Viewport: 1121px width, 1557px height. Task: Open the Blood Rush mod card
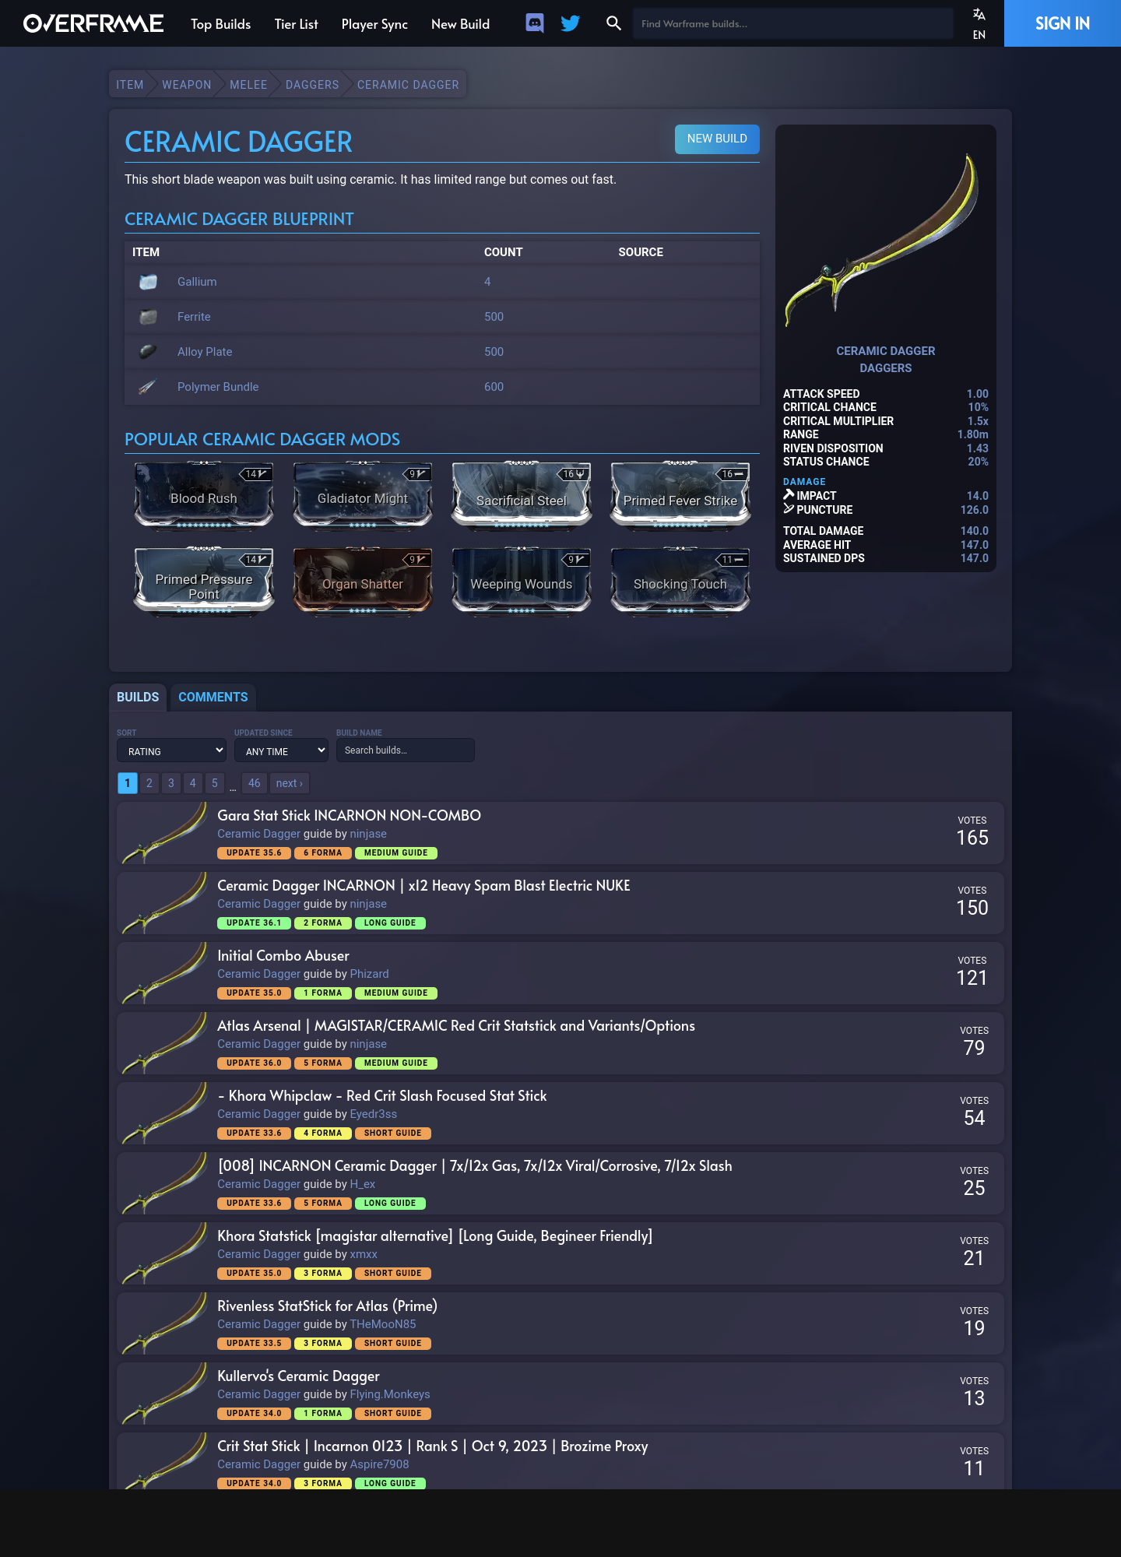[x=204, y=496]
